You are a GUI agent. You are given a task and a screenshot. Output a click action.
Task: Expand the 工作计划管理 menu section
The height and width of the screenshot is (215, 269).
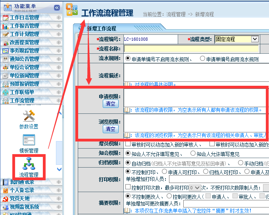[24, 34]
